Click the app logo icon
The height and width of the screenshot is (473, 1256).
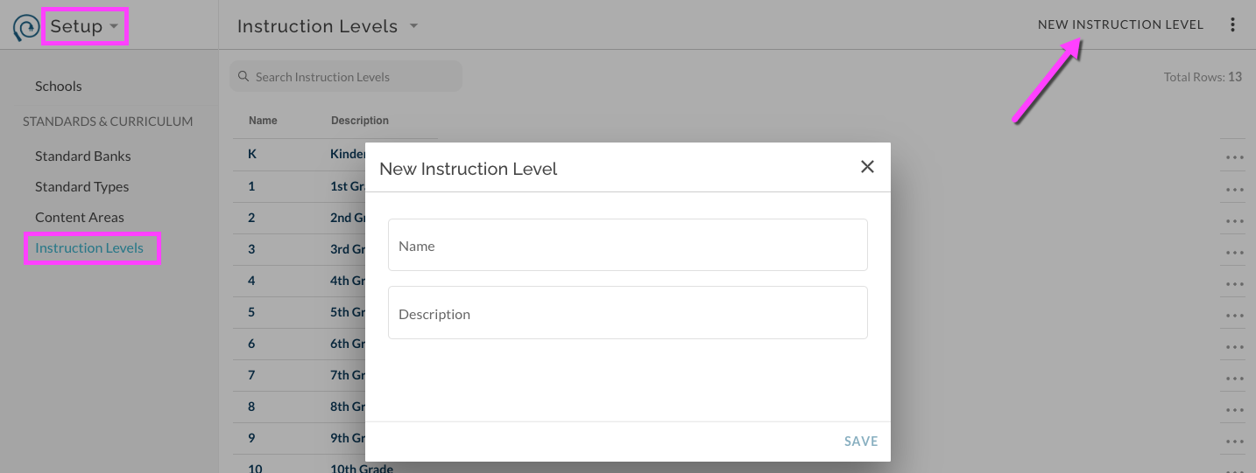click(25, 28)
